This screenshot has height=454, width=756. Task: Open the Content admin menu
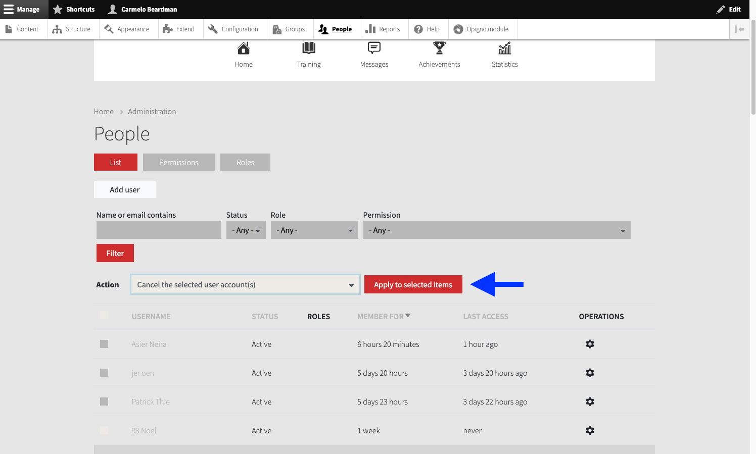[x=22, y=29]
